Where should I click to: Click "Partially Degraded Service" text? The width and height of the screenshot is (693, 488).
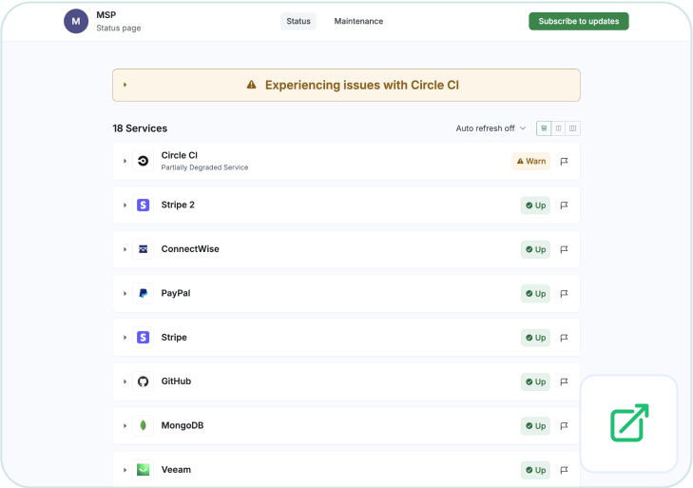coord(204,167)
